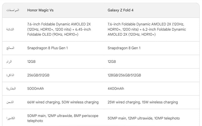Select the Galaxy Z Fold 4 display description

[x=147, y=29]
